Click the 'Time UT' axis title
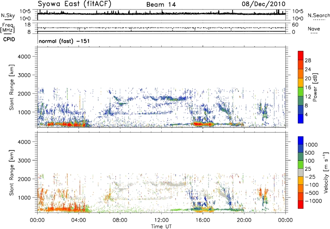Image resolution: width=330 pixels, height=229 pixels. click(161, 227)
